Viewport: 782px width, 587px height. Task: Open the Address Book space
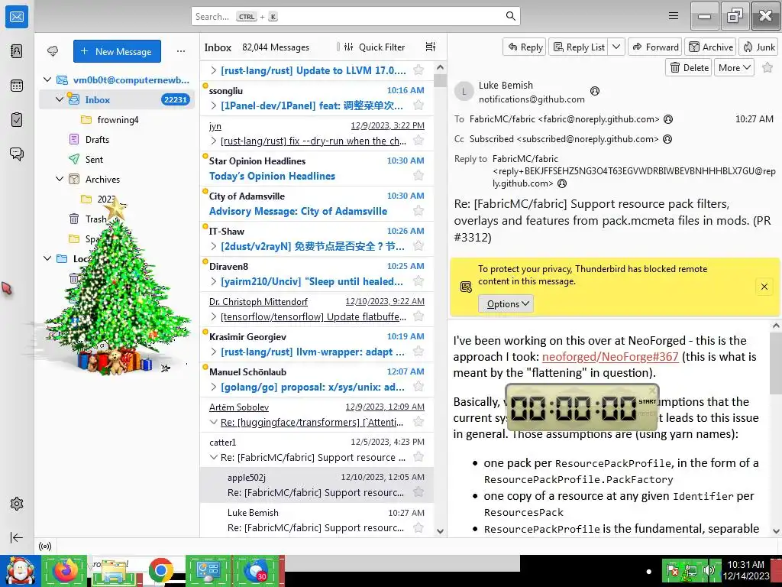click(17, 51)
